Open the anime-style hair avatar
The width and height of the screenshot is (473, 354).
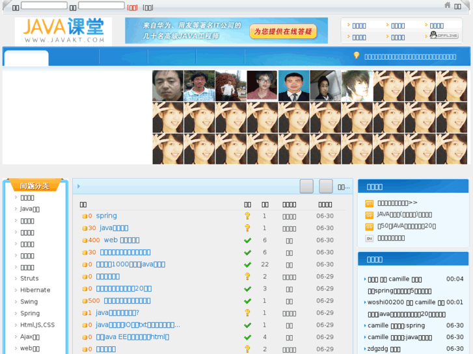click(x=357, y=86)
